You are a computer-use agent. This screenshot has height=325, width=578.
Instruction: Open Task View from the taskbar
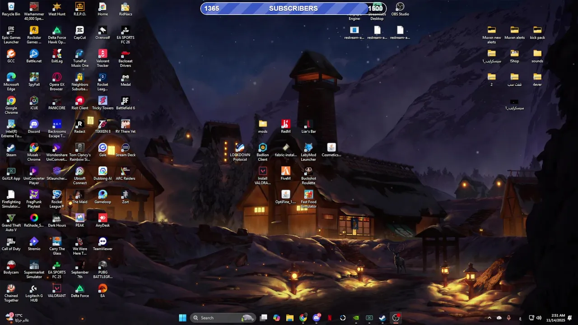(x=264, y=318)
